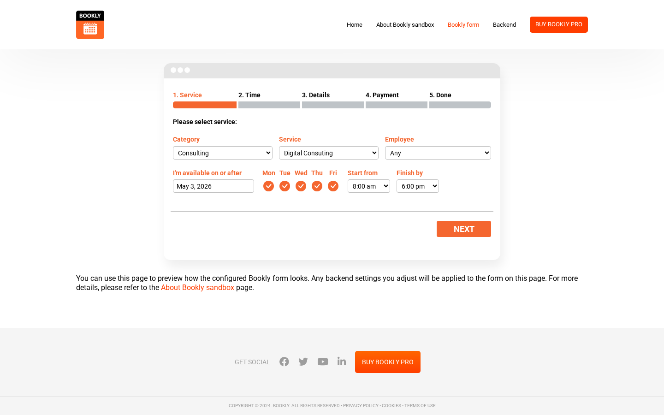Viewport: 664px width, 415px height.
Task: Uncheck the Thu availability checkbox
Action: (317, 186)
